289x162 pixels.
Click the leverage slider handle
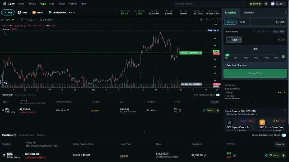point(227,55)
